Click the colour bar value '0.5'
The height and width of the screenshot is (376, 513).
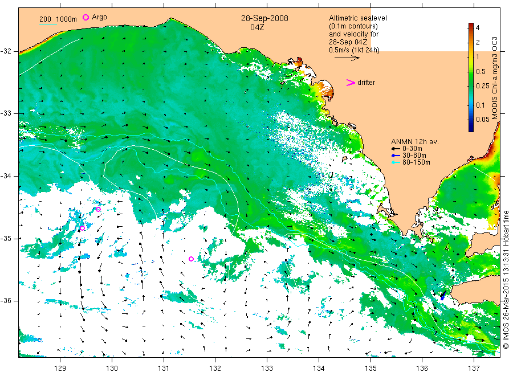pos(481,72)
